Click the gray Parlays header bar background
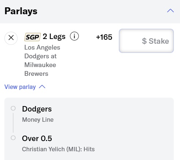Screen dimensions: 180x160 (x=98, y=12)
